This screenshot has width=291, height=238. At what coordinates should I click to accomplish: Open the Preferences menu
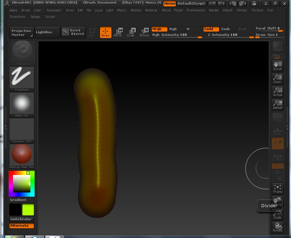pyautogui.click(x=196, y=10)
